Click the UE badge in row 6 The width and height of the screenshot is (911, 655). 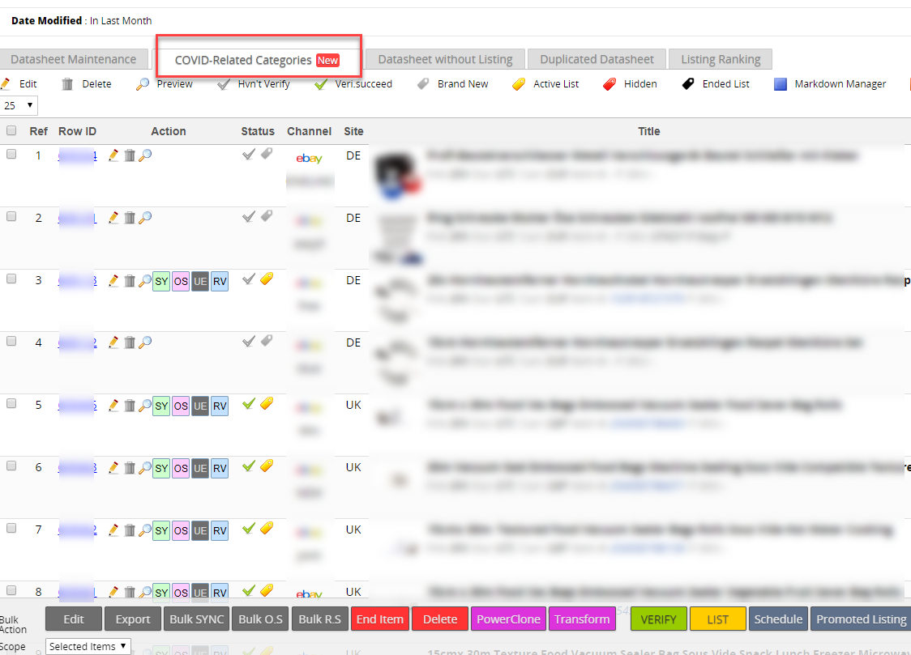200,468
